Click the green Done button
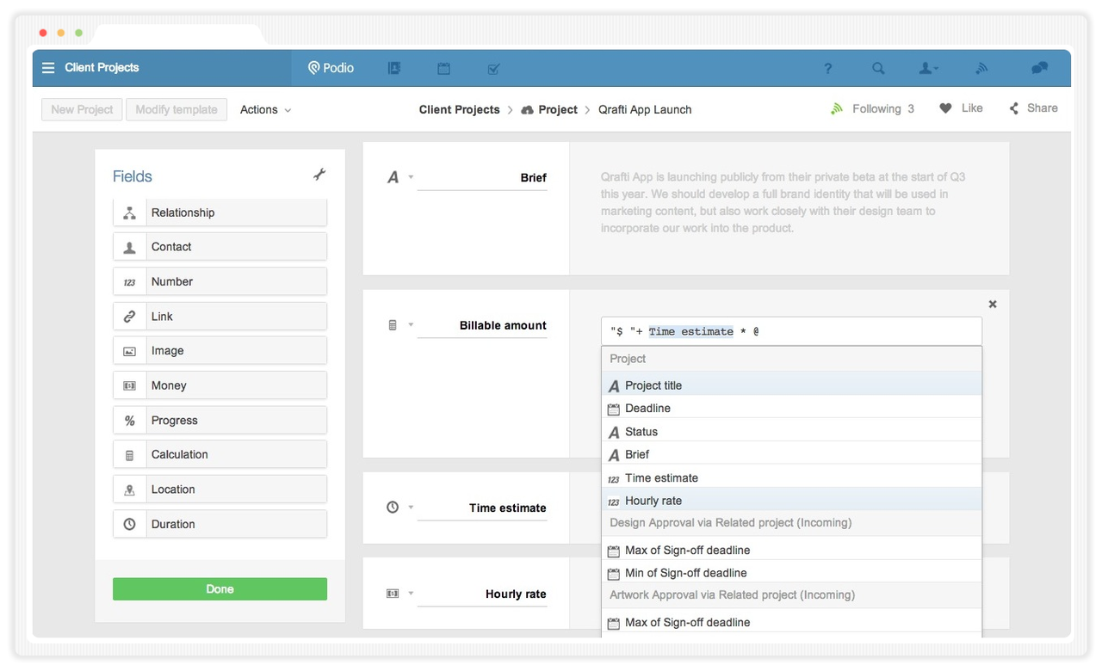The width and height of the screenshot is (1102, 671). (220, 589)
